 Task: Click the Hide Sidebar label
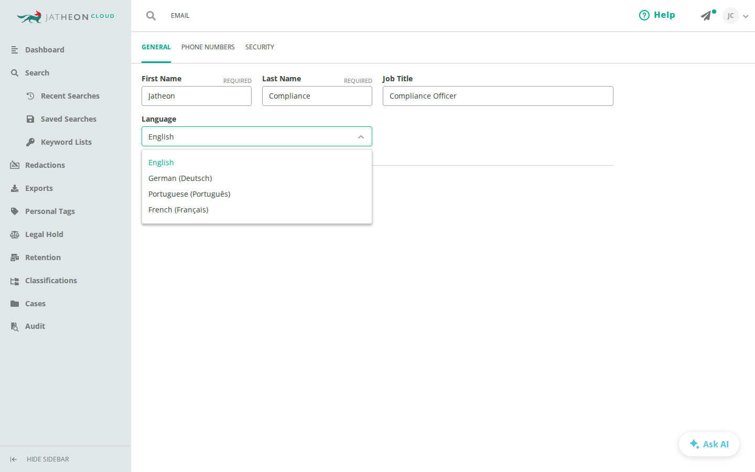tap(48, 459)
